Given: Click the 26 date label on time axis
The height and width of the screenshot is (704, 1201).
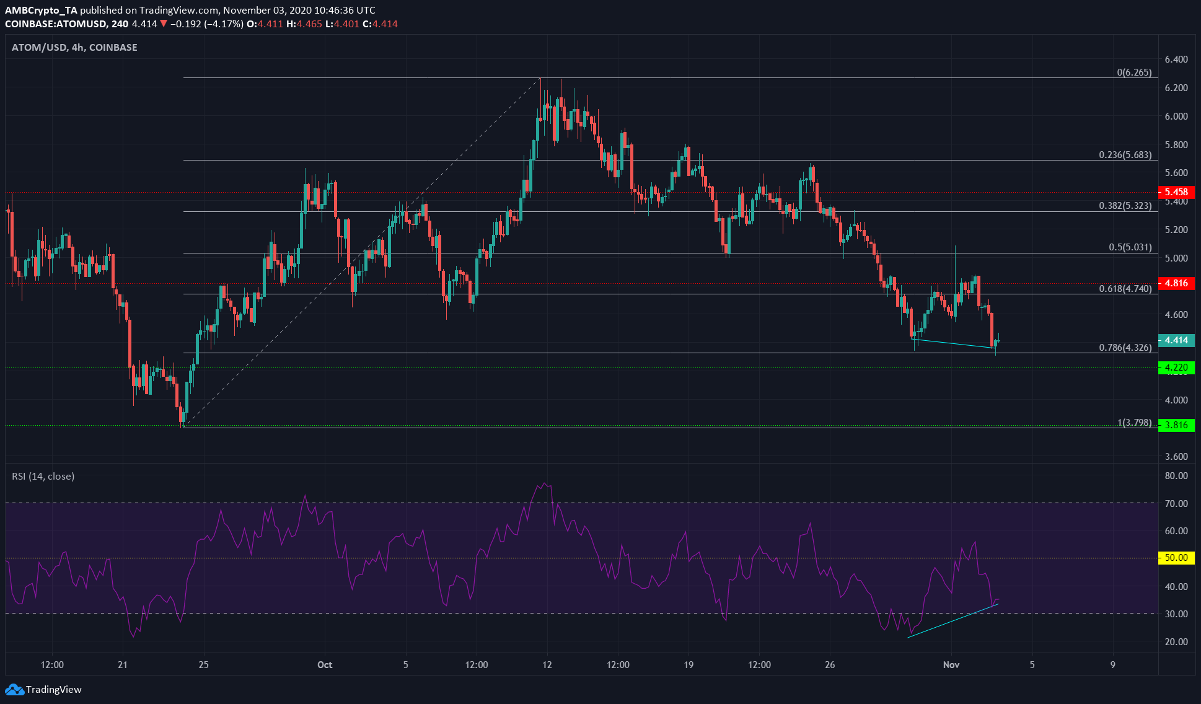Looking at the screenshot, I should (x=830, y=665).
